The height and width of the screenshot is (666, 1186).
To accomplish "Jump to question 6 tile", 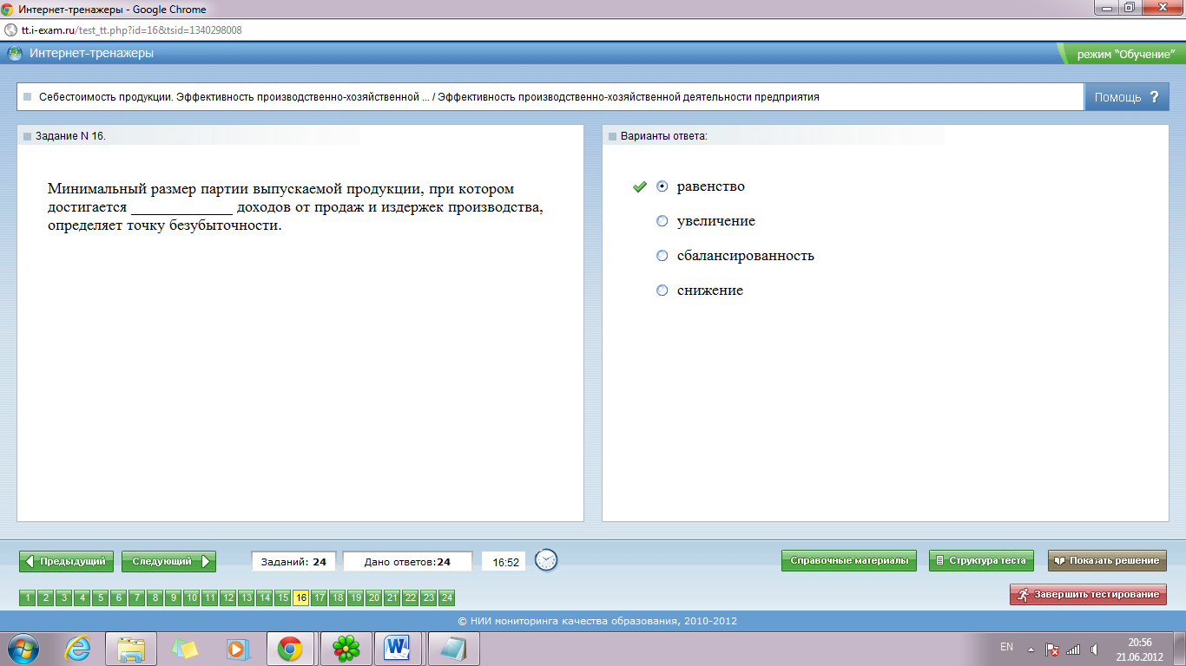I will [118, 597].
